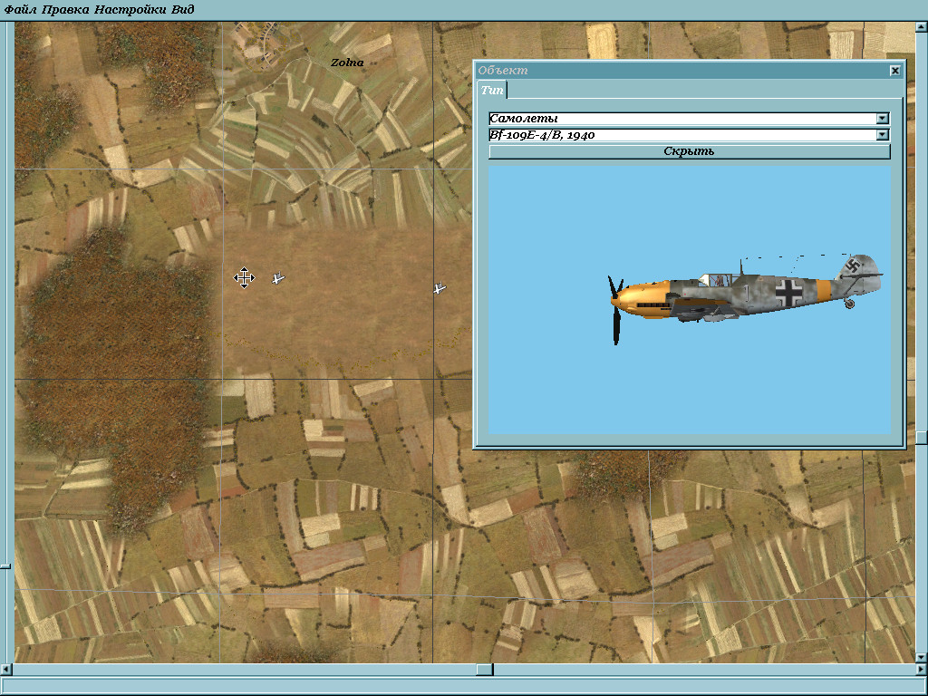This screenshot has width=928, height=696.
Task: Click the Bf-109 aircraft preview image
Action: pos(690,299)
